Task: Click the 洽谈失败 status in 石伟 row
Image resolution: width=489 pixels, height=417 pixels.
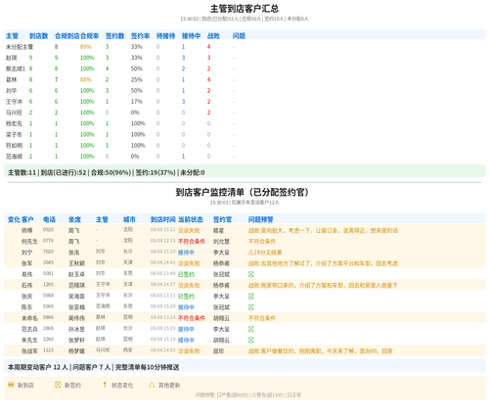Action: (x=189, y=286)
